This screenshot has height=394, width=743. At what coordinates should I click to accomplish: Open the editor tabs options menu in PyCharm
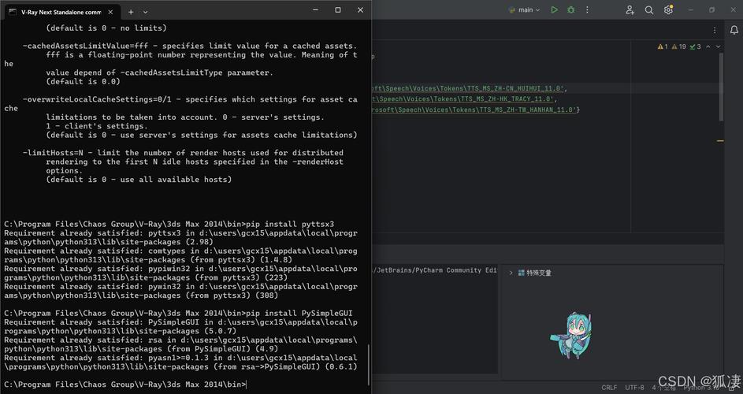(715, 30)
